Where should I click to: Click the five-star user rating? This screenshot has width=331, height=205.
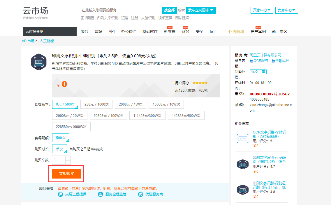pos(200,83)
